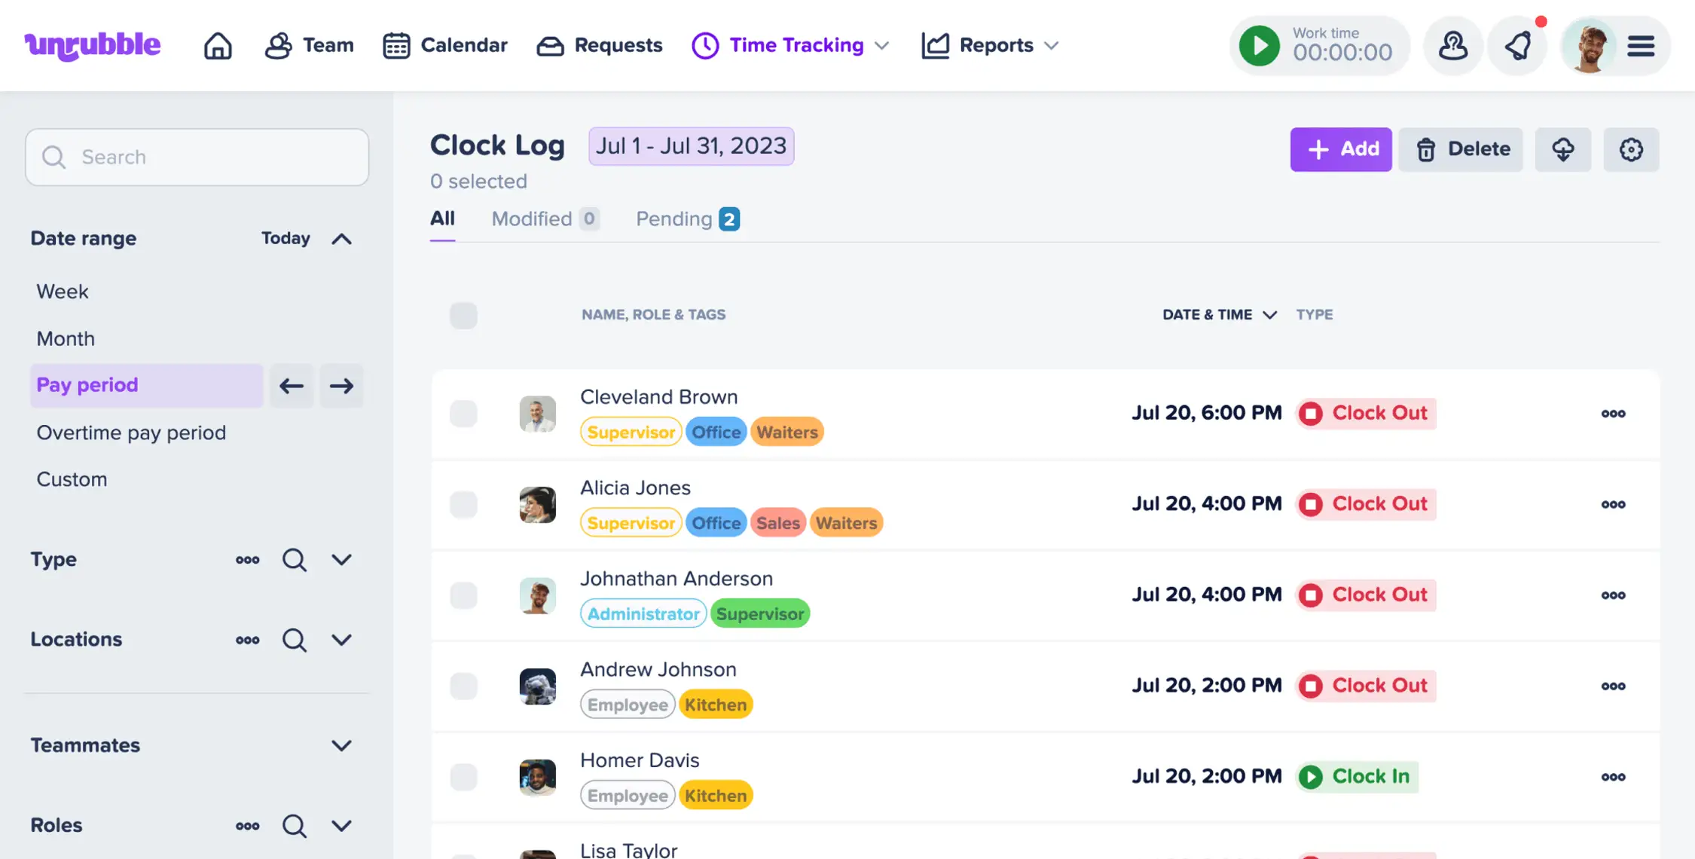The image size is (1695, 859).
Task: Check Homer Davis's row checkbox
Action: coord(463,777)
